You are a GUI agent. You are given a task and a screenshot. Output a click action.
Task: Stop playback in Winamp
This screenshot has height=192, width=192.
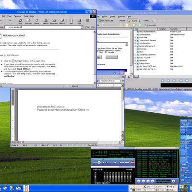coord(107,163)
